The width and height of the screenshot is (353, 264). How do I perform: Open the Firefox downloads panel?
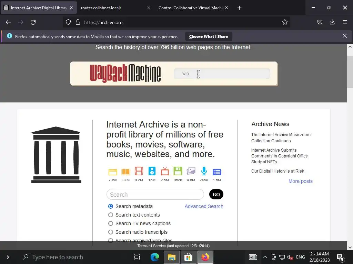tap(332, 22)
